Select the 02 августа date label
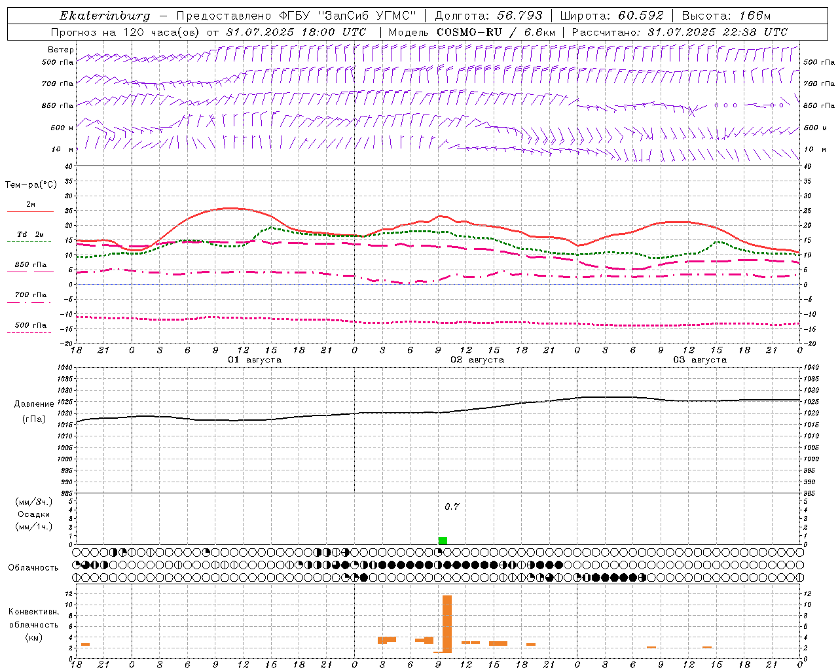 [477, 360]
